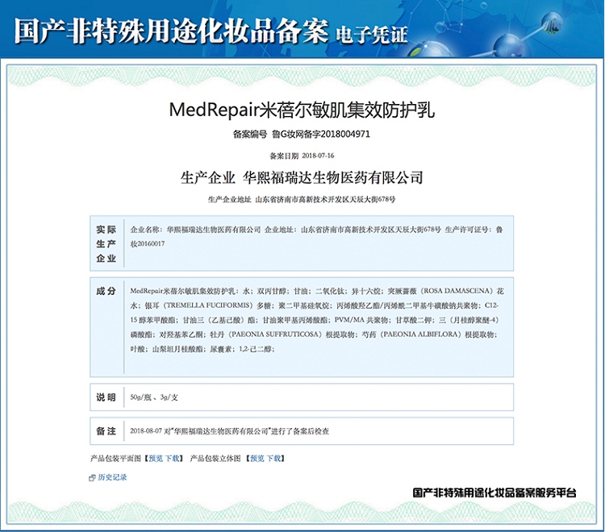Preview the 产品包装立体图 image
Image resolution: width=605 pixels, height=532 pixels.
[257, 458]
